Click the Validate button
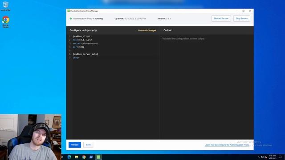Screen dimensions: 285x160 [75, 145]
